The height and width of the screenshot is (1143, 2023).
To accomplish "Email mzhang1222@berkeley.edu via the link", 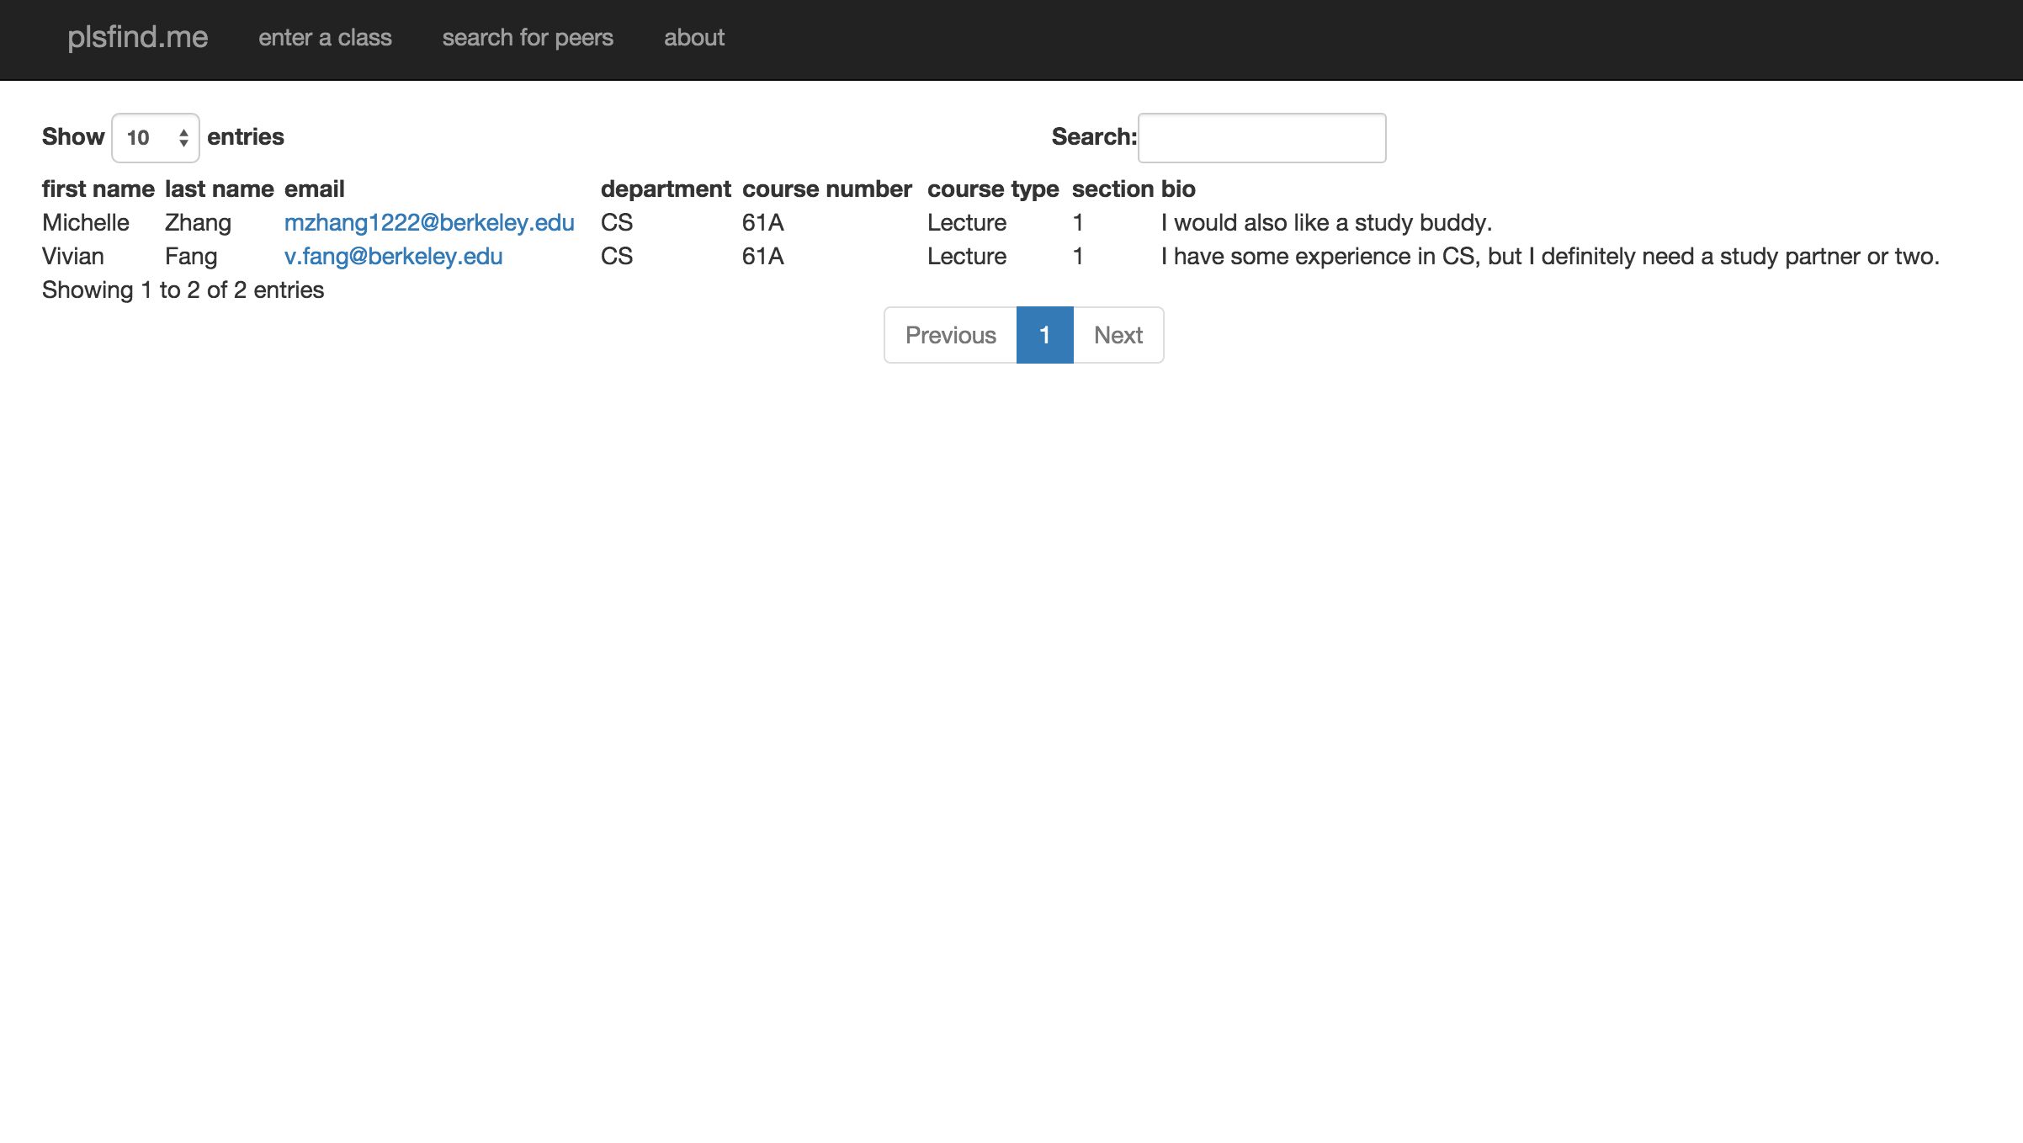I will [429, 223].
